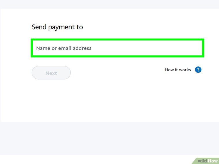This screenshot has width=219, height=164.
Task: Click the blue question mark help icon
Action: pyautogui.click(x=198, y=70)
